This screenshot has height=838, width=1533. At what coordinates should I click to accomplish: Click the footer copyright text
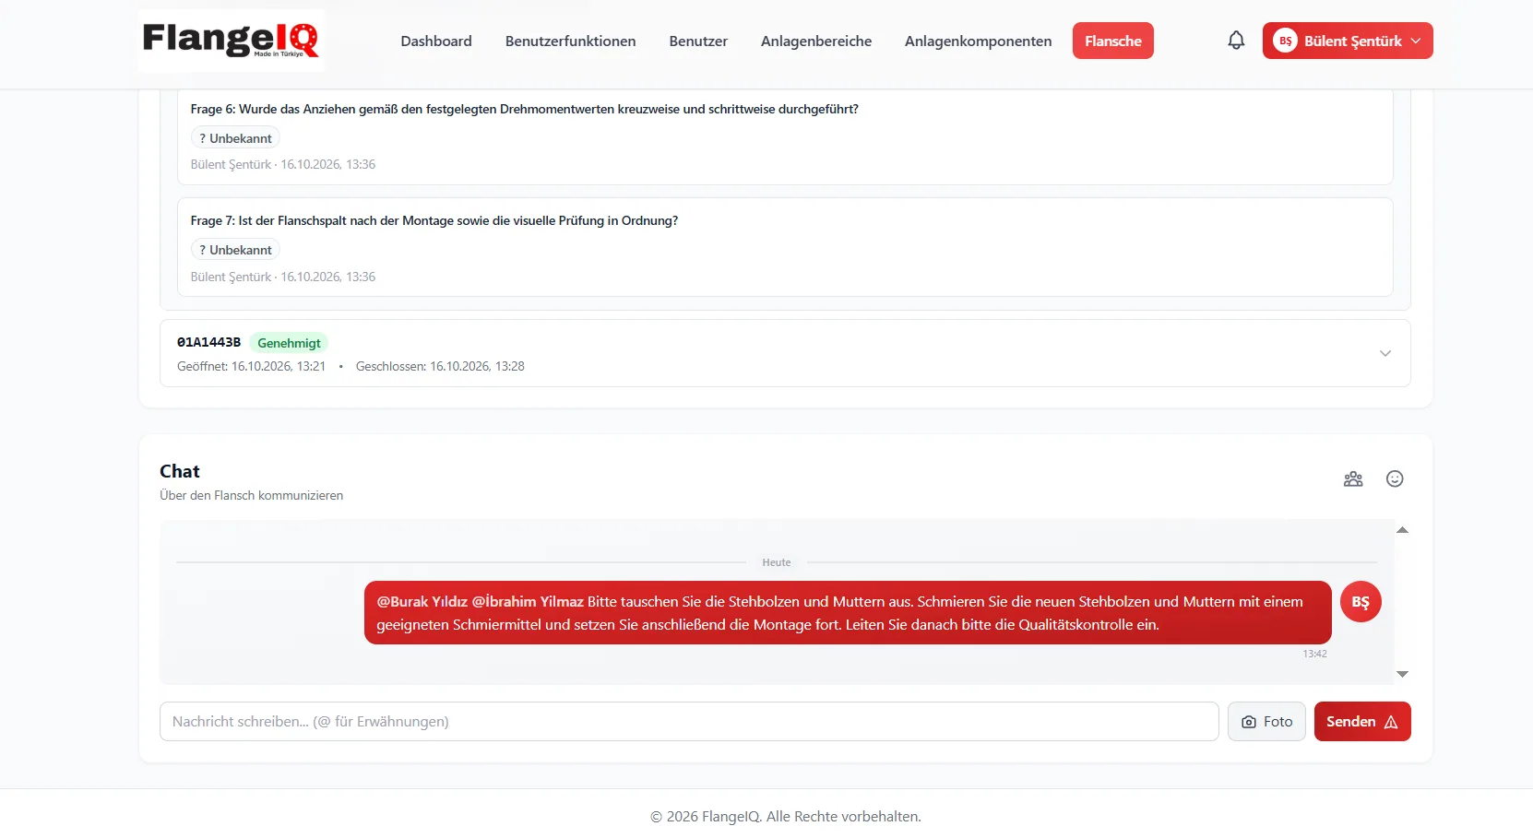[786, 817]
